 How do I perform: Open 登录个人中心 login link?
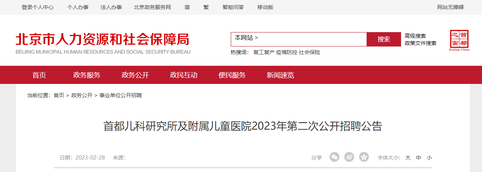pos(37,7)
